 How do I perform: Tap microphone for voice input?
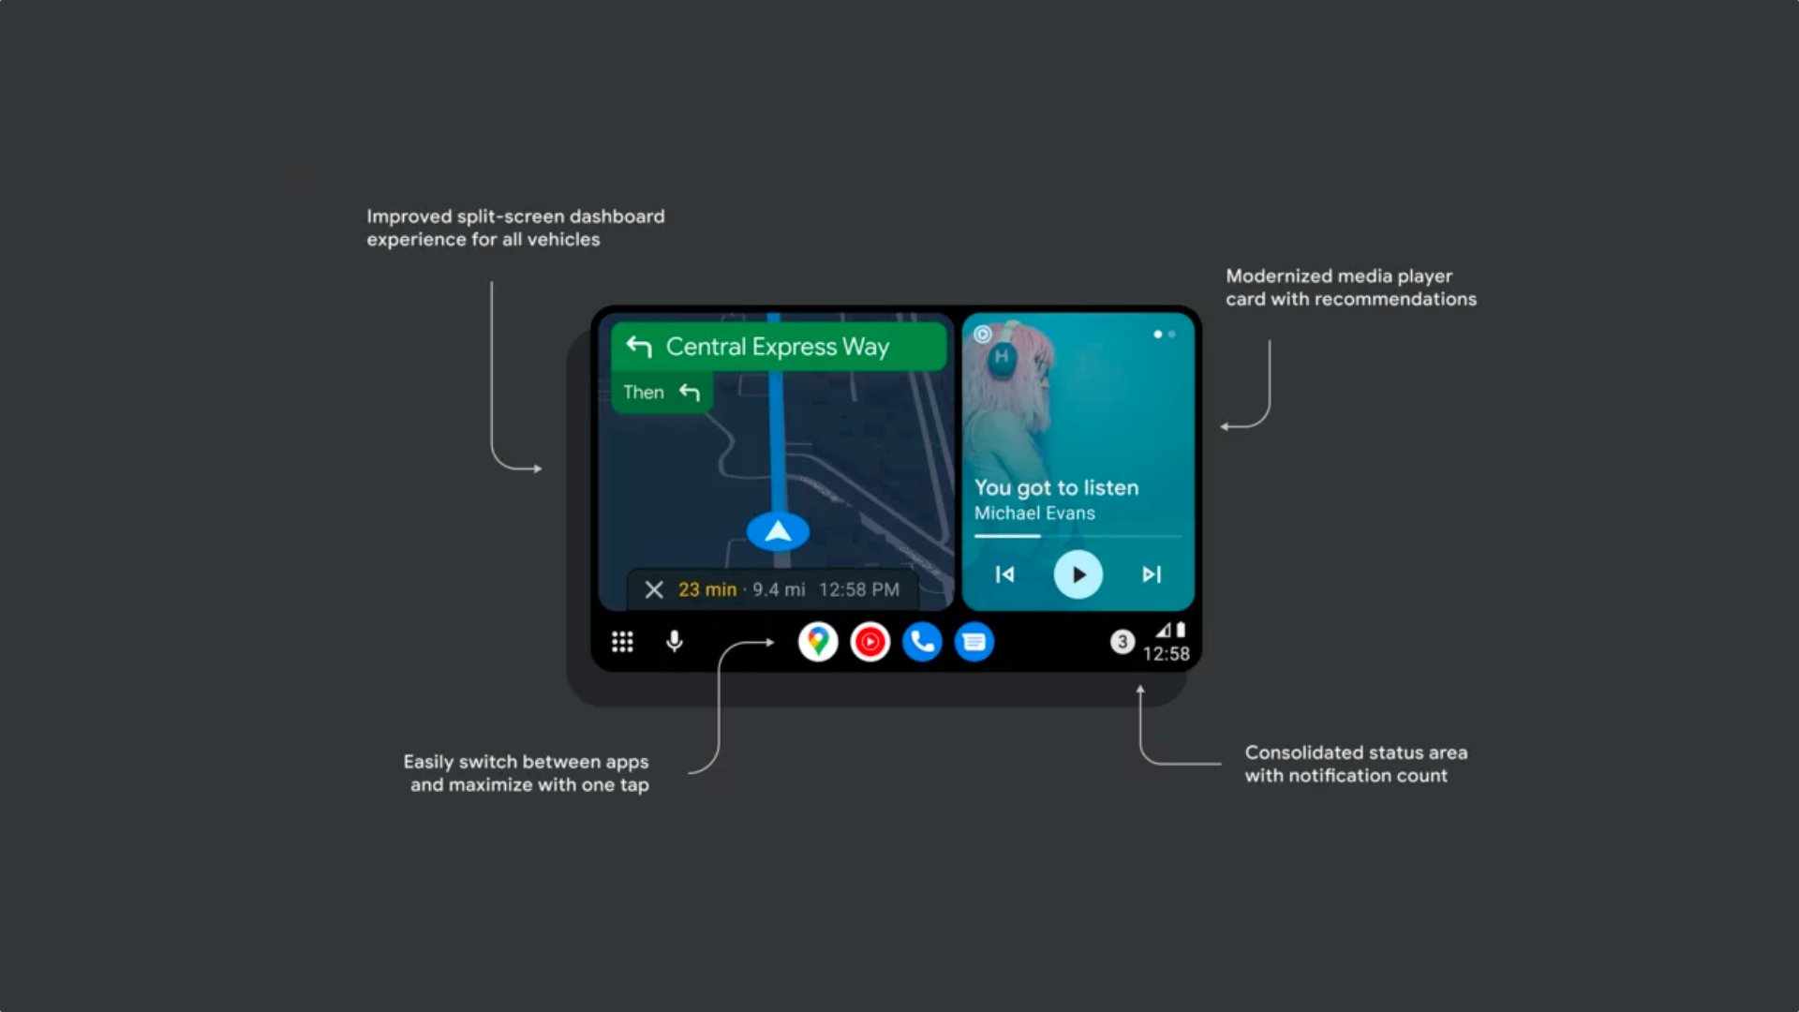(x=675, y=640)
